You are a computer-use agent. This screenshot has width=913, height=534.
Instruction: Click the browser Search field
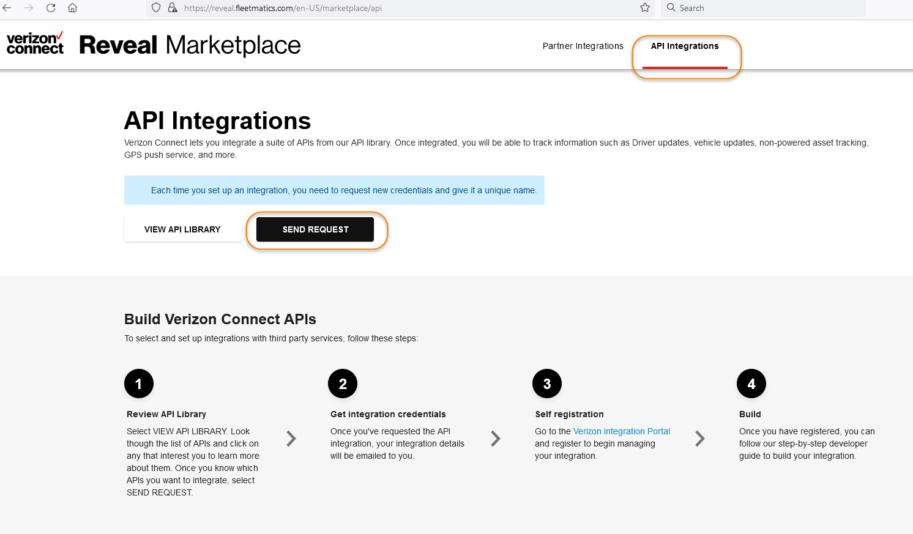pos(764,8)
